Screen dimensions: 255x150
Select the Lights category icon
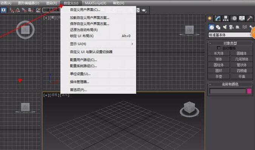click(x=225, y=27)
